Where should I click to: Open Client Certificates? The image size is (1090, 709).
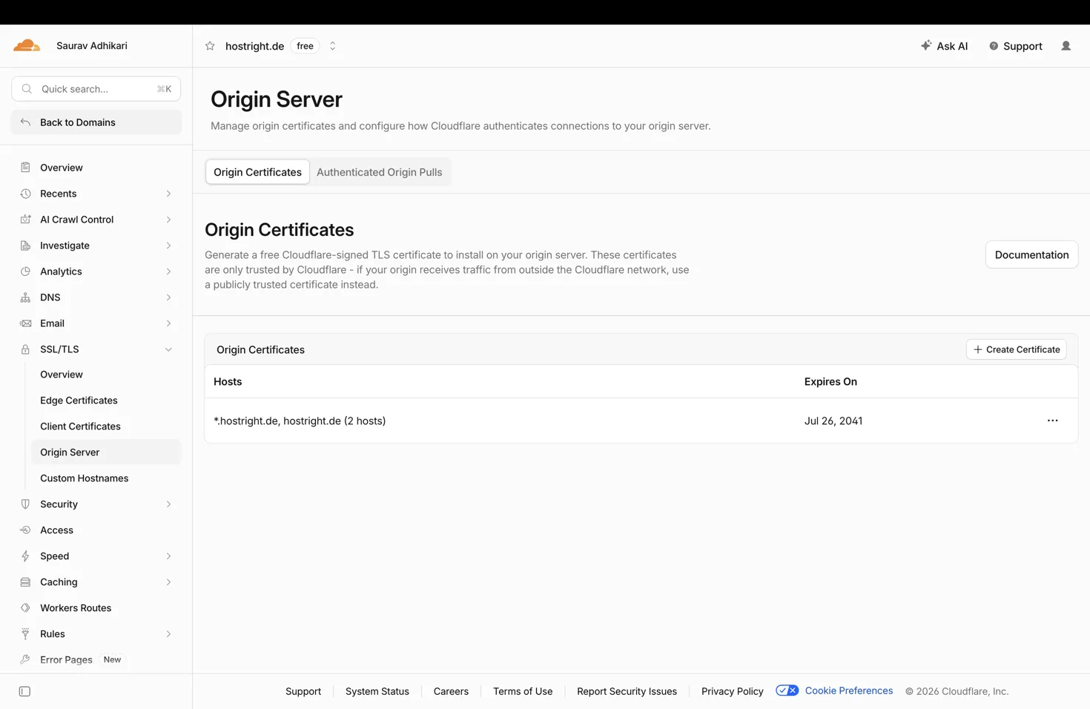click(x=80, y=426)
